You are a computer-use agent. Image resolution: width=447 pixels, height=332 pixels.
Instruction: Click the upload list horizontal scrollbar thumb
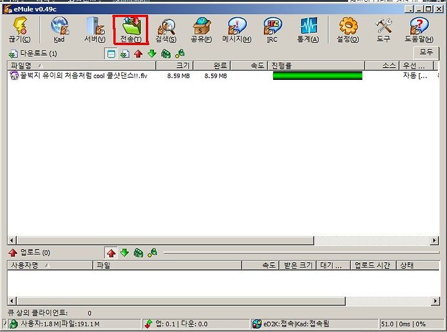181,300
